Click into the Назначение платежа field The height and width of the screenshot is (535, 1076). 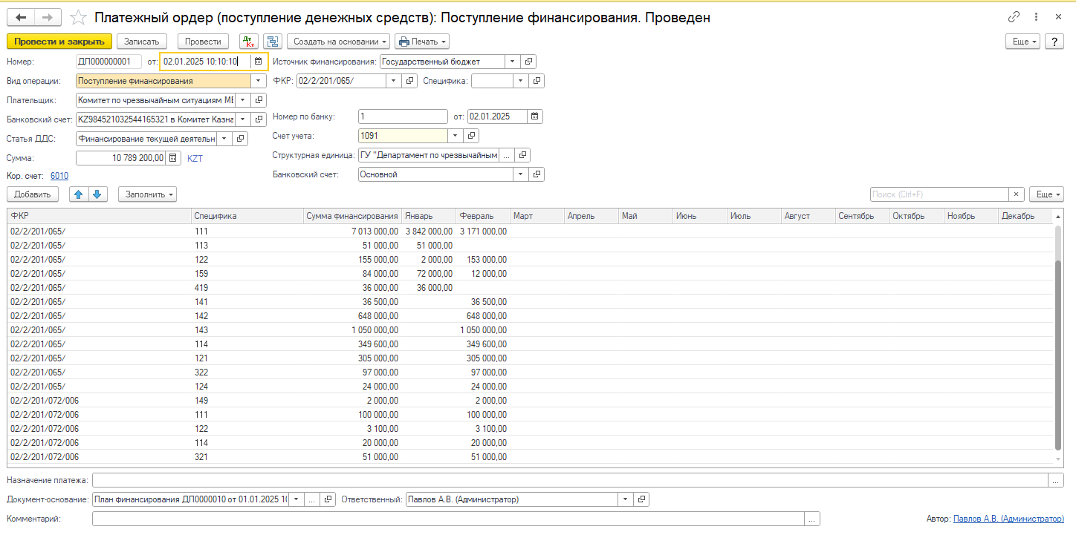[569, 481]
